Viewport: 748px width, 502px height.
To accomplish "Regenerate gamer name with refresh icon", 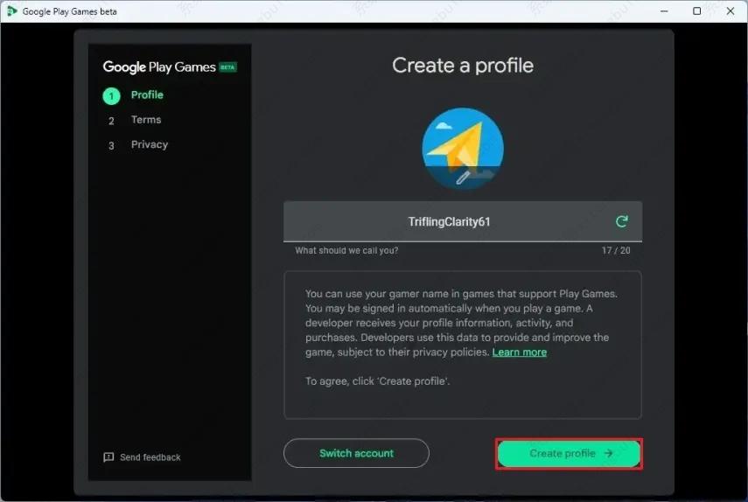I will point(621,221).
